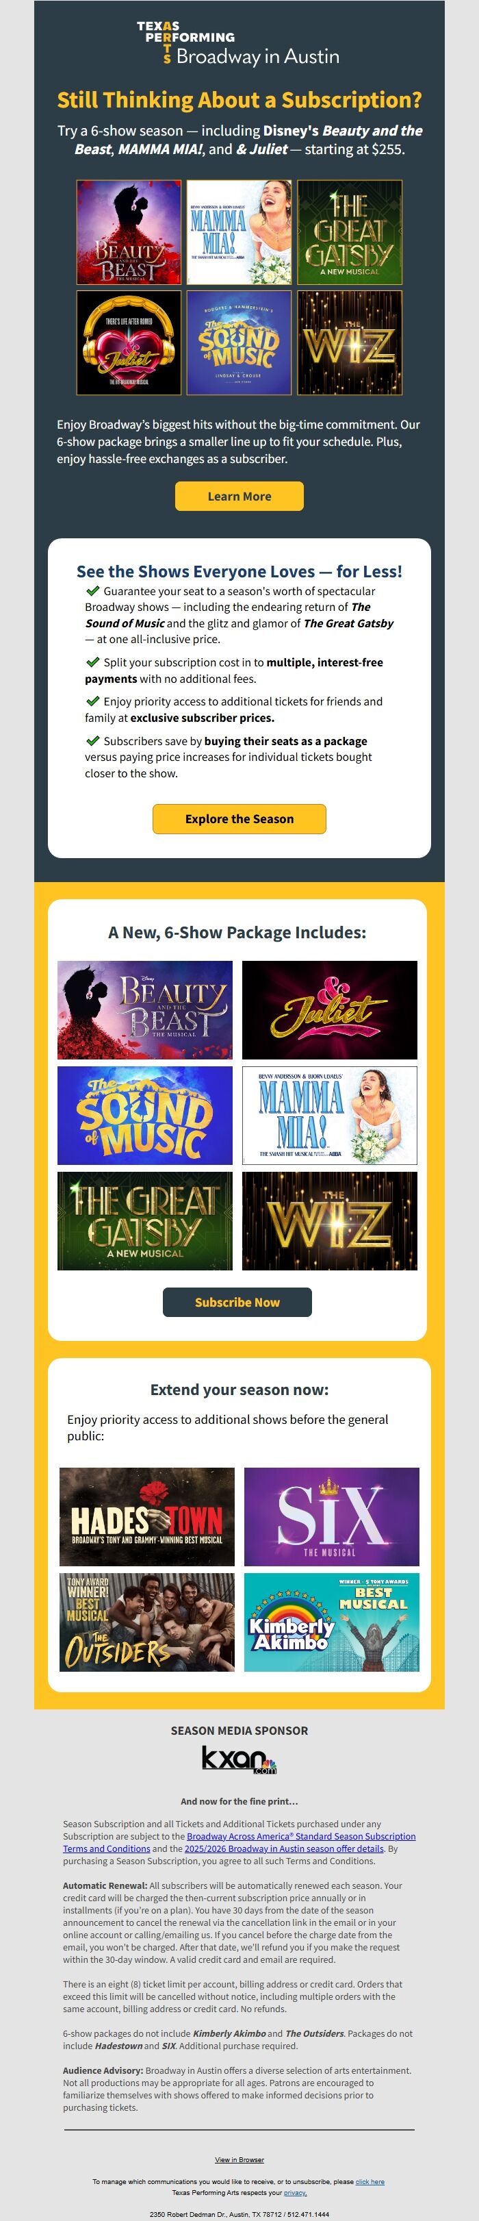Viewport: 479px width, 2221px height.
Task: Click the View in Browser link
Action: 239,2160
